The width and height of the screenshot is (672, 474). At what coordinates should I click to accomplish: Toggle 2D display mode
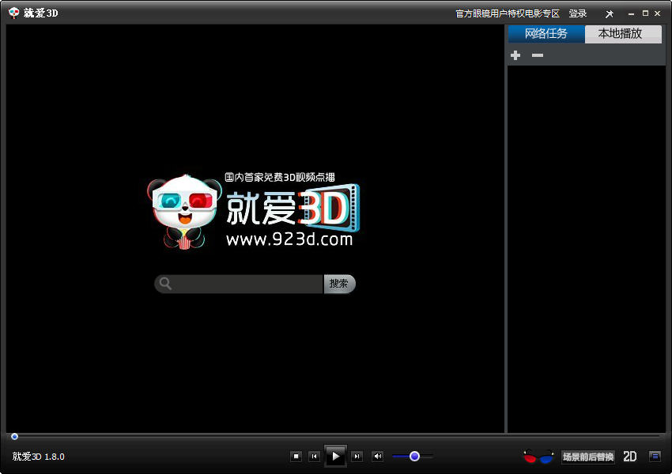(x=630, y=457)
